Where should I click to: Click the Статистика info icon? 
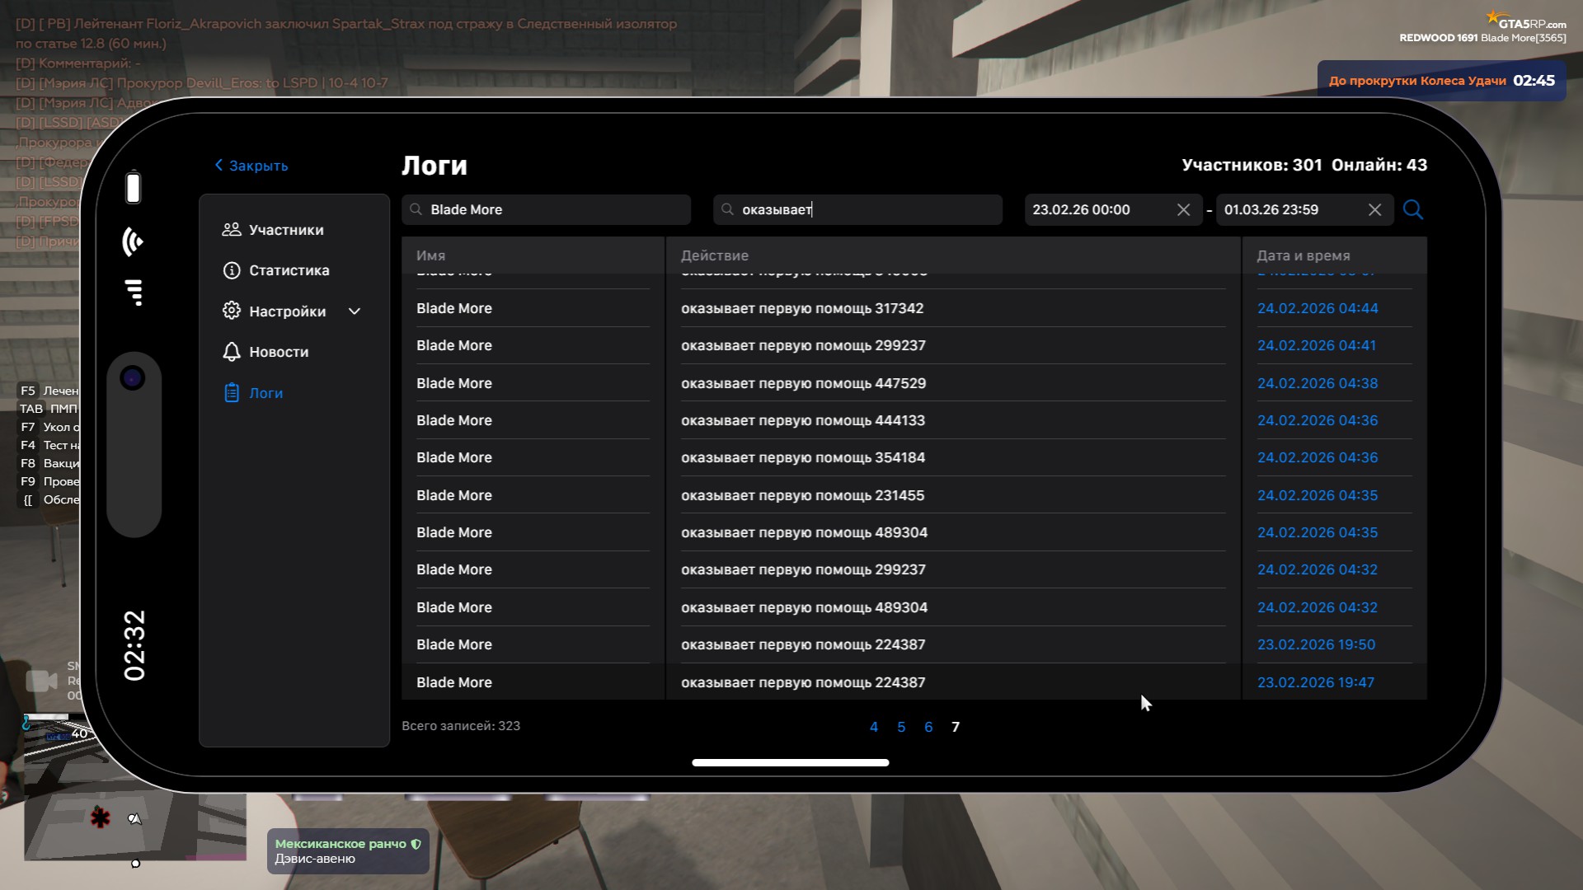[x=231, y=270]
